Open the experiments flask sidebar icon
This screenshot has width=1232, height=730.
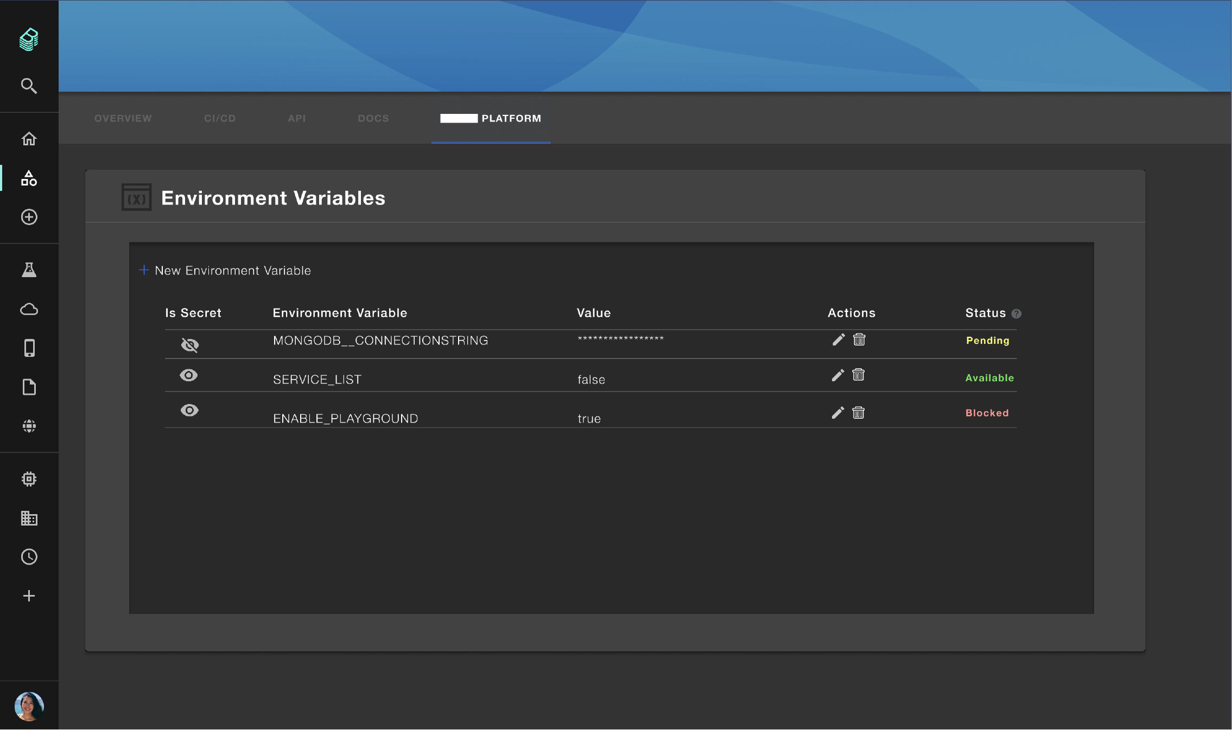(29, 270)
